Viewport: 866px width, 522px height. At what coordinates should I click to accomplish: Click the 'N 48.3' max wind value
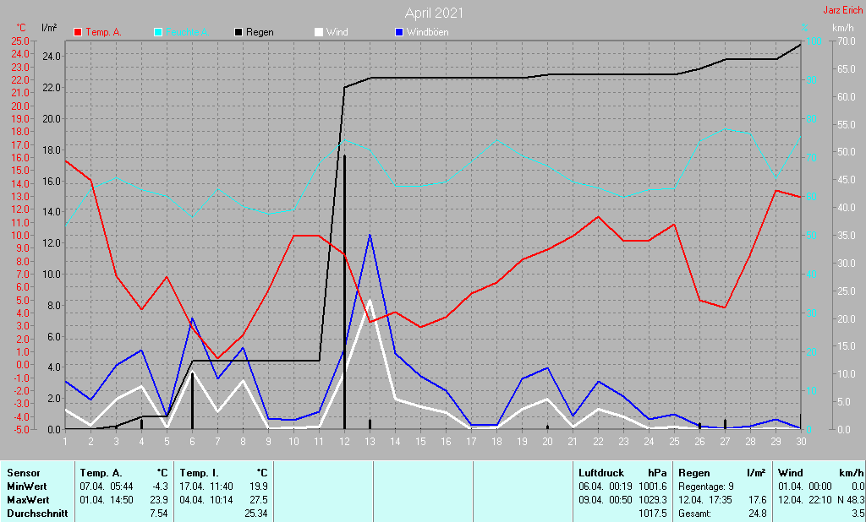pyautogui.click(x=851, y=500)
